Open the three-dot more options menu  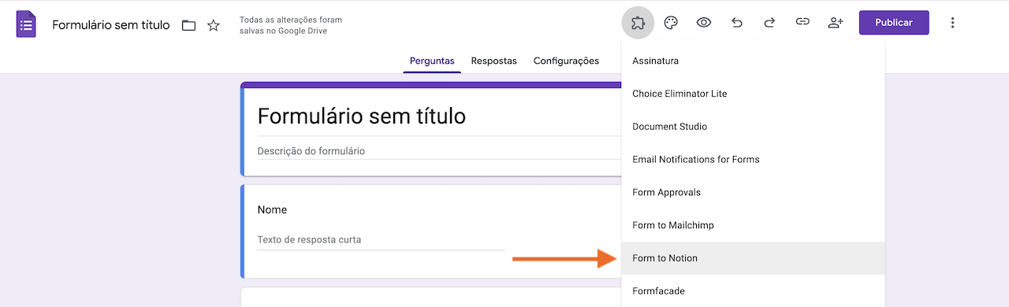952,23
